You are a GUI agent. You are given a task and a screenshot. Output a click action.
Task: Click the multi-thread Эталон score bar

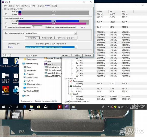(x=54, y=24)
